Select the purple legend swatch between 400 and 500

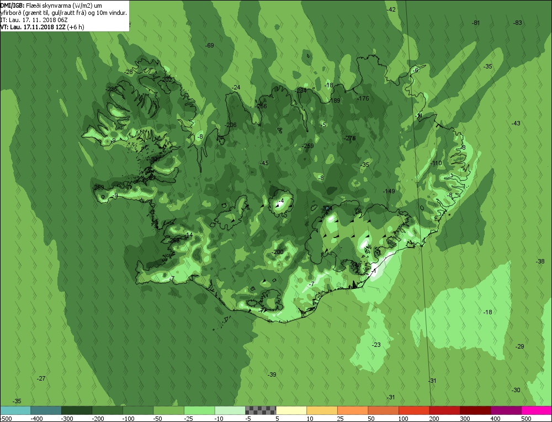coord(506,410)
